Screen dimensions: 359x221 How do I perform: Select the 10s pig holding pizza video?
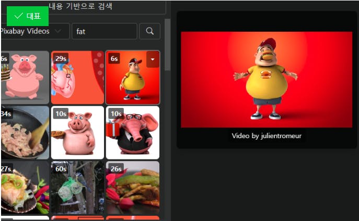click(77, 132)
